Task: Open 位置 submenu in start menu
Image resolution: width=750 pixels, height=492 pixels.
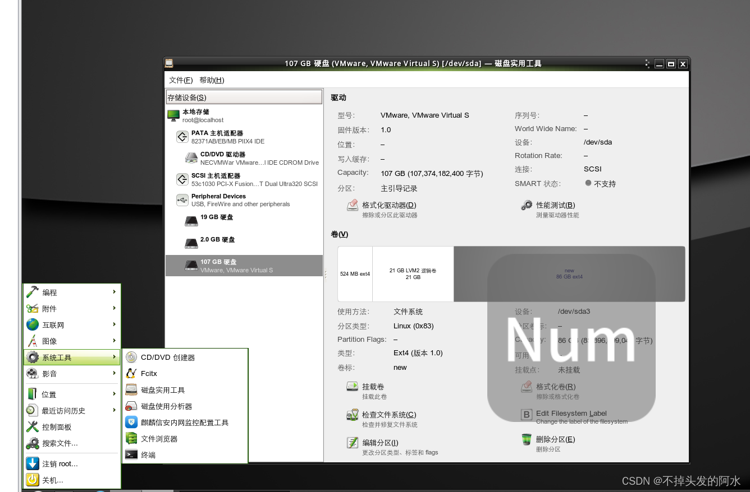Action: click(71, 394)
